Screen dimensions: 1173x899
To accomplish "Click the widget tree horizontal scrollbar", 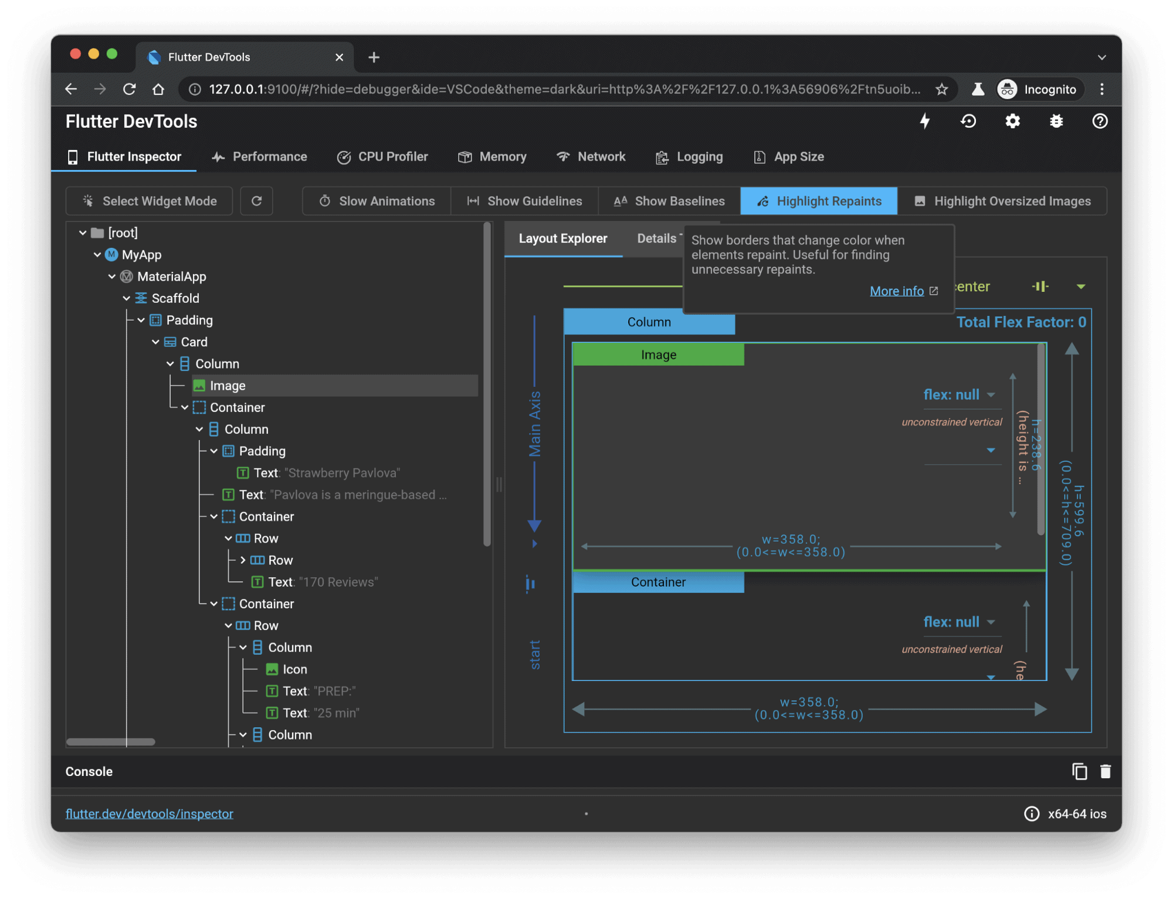I will point(110,741).
